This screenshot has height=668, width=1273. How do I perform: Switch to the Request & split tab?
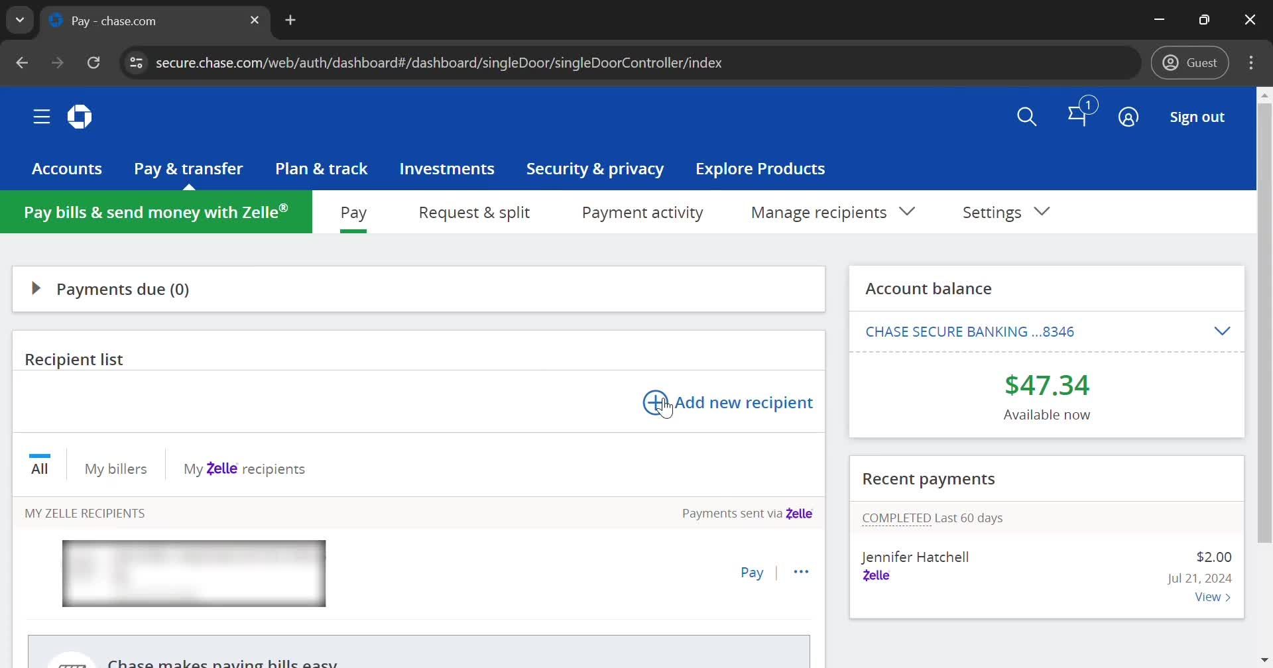pos(474,212)
